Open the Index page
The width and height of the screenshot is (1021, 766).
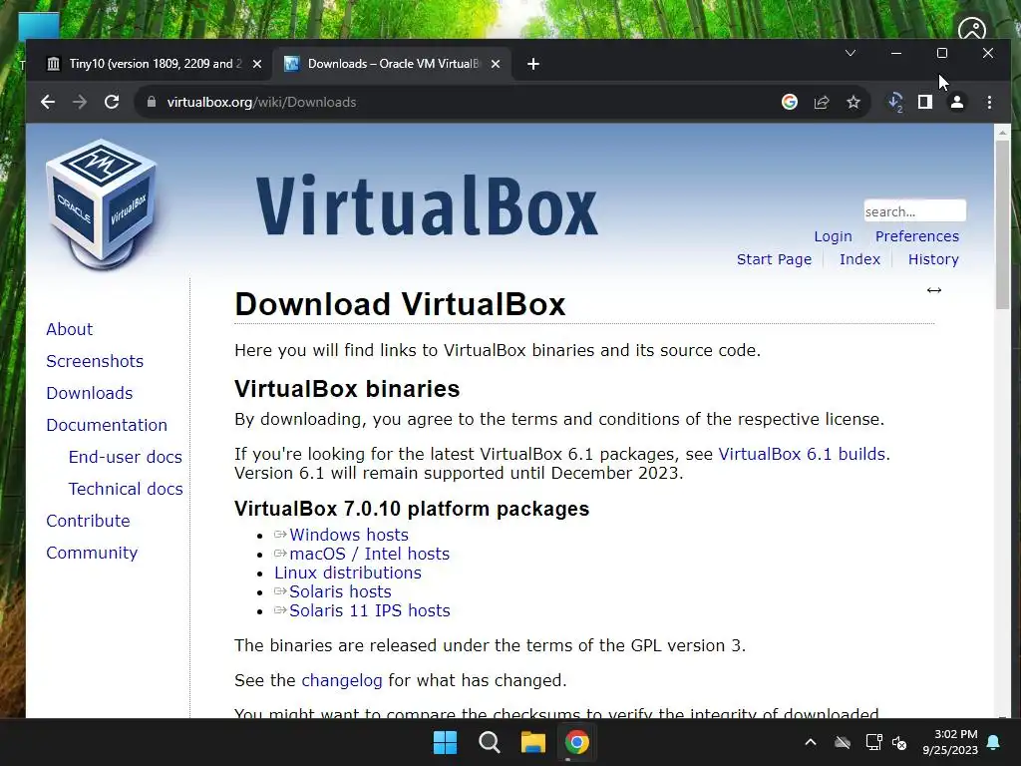point(859,259)
